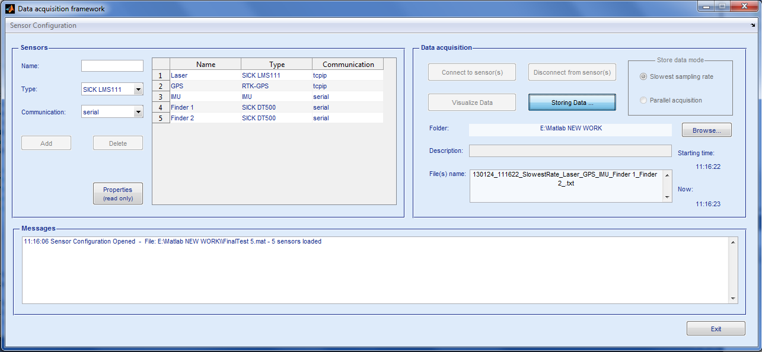Open the Sensor Configuration menu
This screenshot has height=352, width=762.
pos(43,25)
